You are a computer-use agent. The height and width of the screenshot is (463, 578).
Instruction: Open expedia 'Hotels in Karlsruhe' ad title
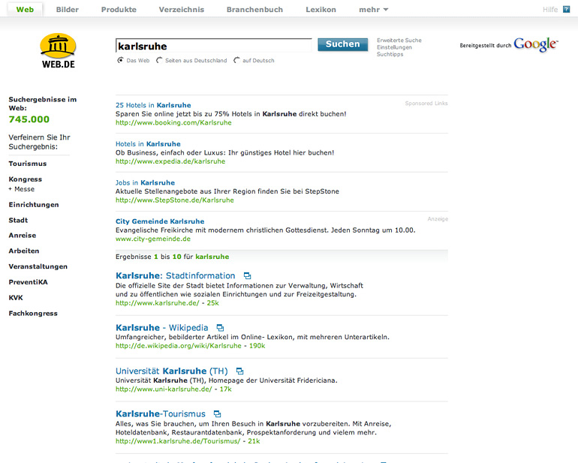click(148, 144)
